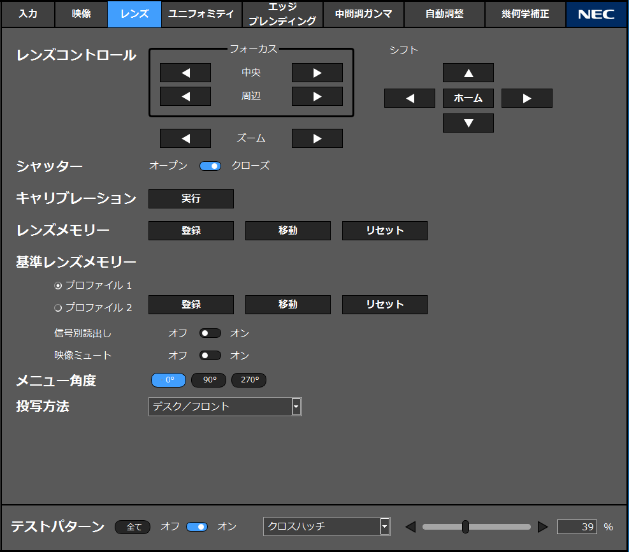Click the test pattern brightness slider handle

click(465, 527)
